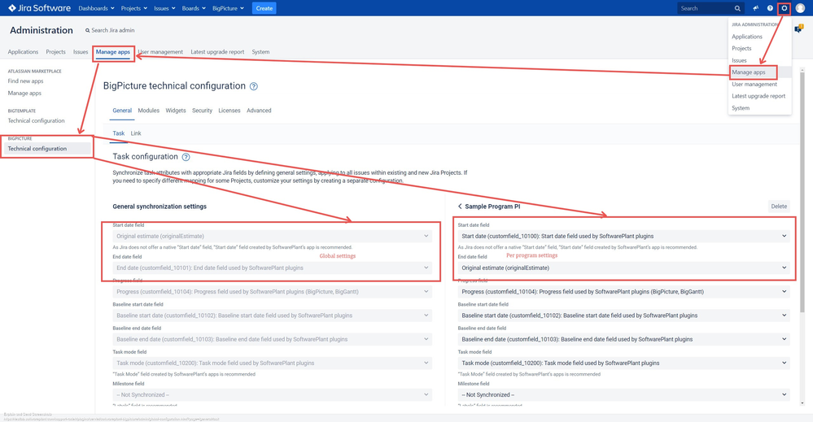This screenshot has width=813, height=422.
Task: Open Sample Program PI Task mode dropdown
Action: [623, 363]
